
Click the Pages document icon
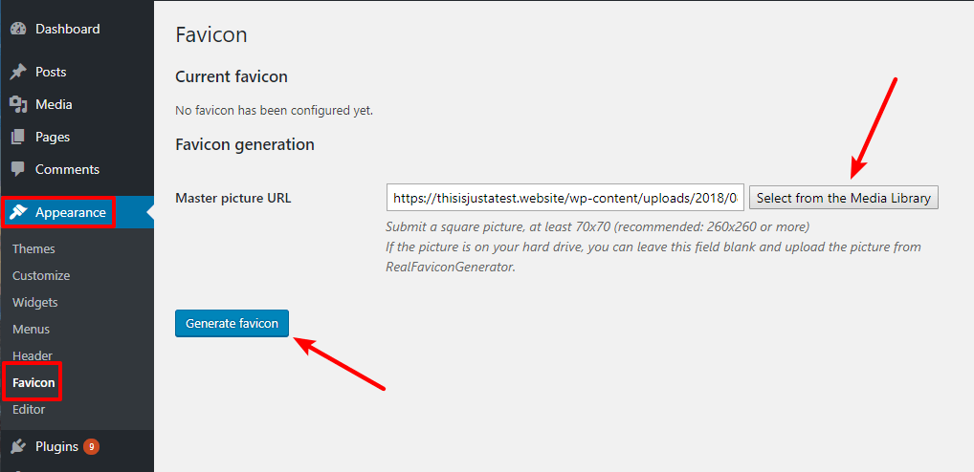(18, 137)
